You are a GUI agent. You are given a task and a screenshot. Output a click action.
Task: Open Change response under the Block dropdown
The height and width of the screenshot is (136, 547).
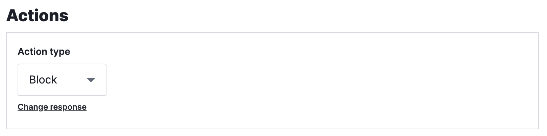pyautogui.click(x=52, y=107)
